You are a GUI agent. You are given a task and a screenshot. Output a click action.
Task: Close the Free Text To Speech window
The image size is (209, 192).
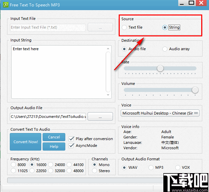(x=202, y=3)
